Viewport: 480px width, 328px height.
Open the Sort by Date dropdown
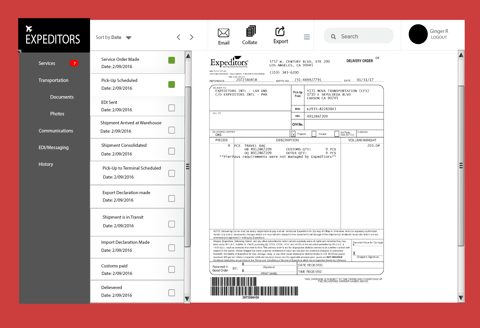coord(114,38)
